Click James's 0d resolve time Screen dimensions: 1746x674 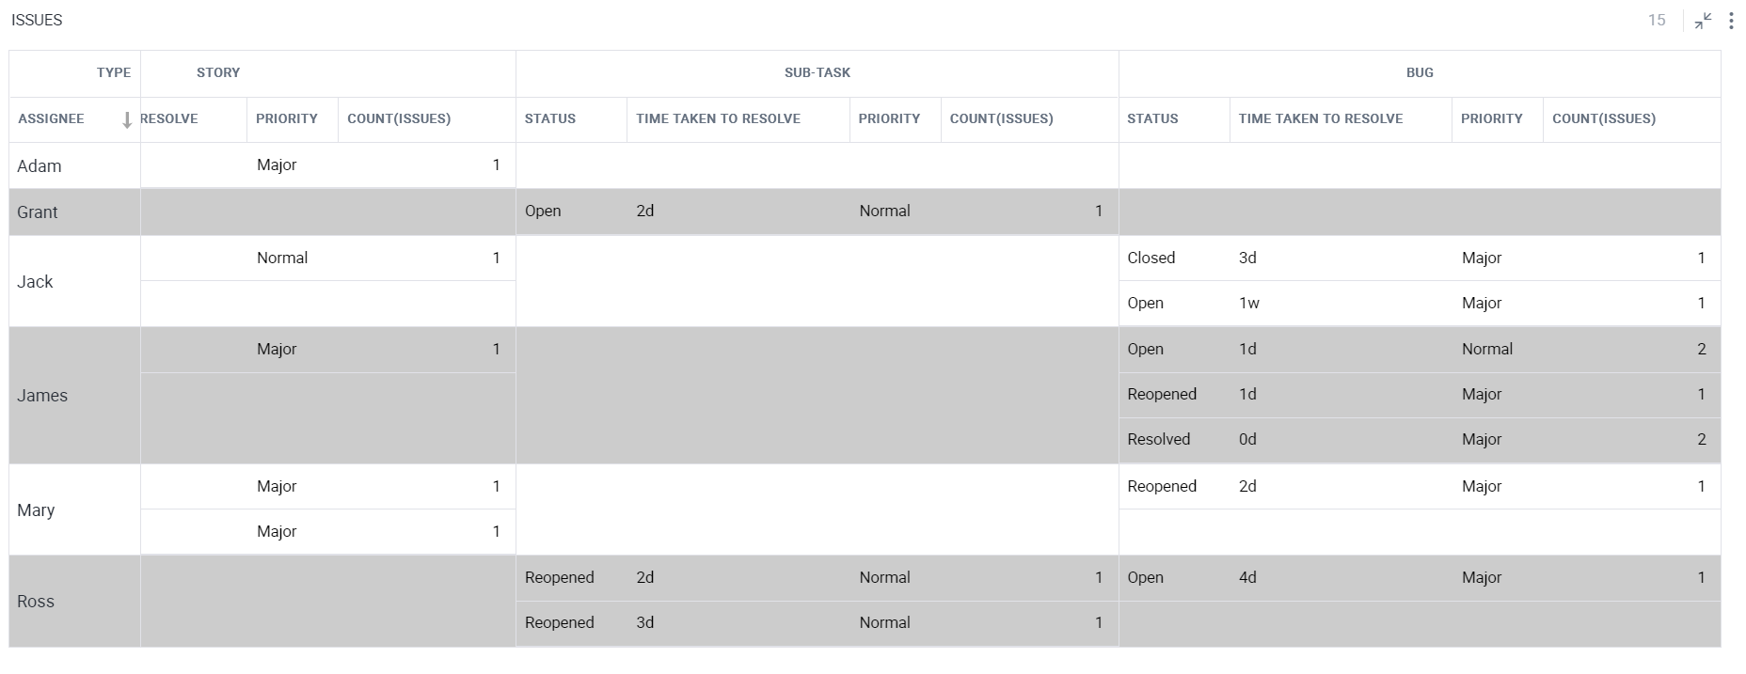pos(1247,439)
